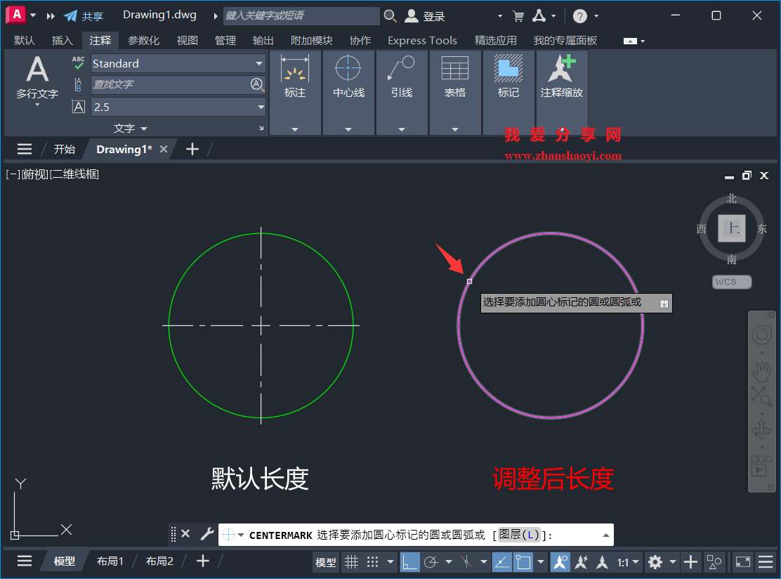Screen dimensions: 781x579
Task: Open the Express Tools ribbon tab
Action: click(422, 40)
